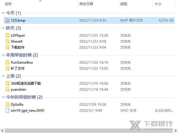Screen dimensions: 178x133
Task: Click date 2022/11/19 10:56
Action: 94,83
